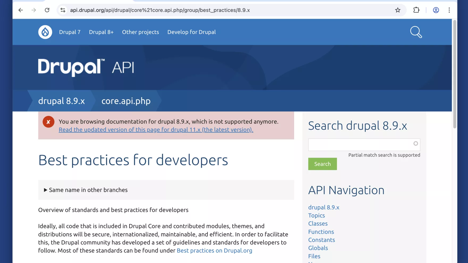Viewport: 468px width, 263px height.
Task: Open site information icon in address bar
Action: tap(63, 10)
